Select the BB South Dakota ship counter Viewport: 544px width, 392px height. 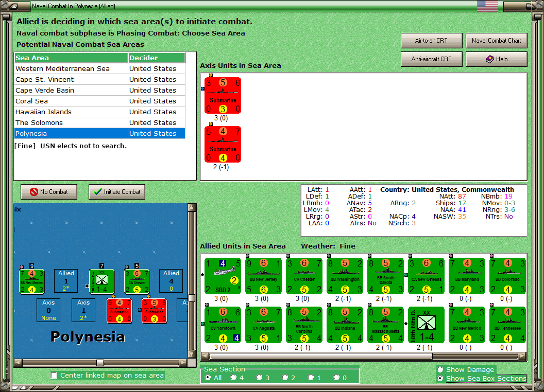(385, 276)
